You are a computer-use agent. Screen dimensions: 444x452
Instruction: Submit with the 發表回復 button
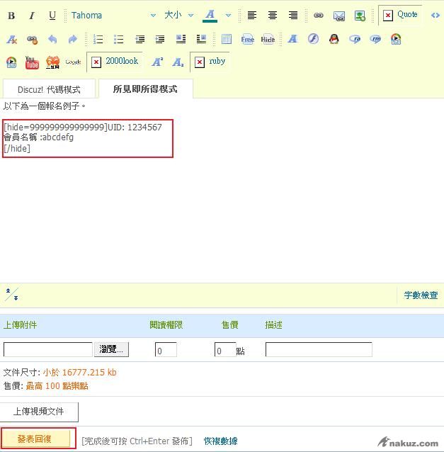(x=35, y=439)
